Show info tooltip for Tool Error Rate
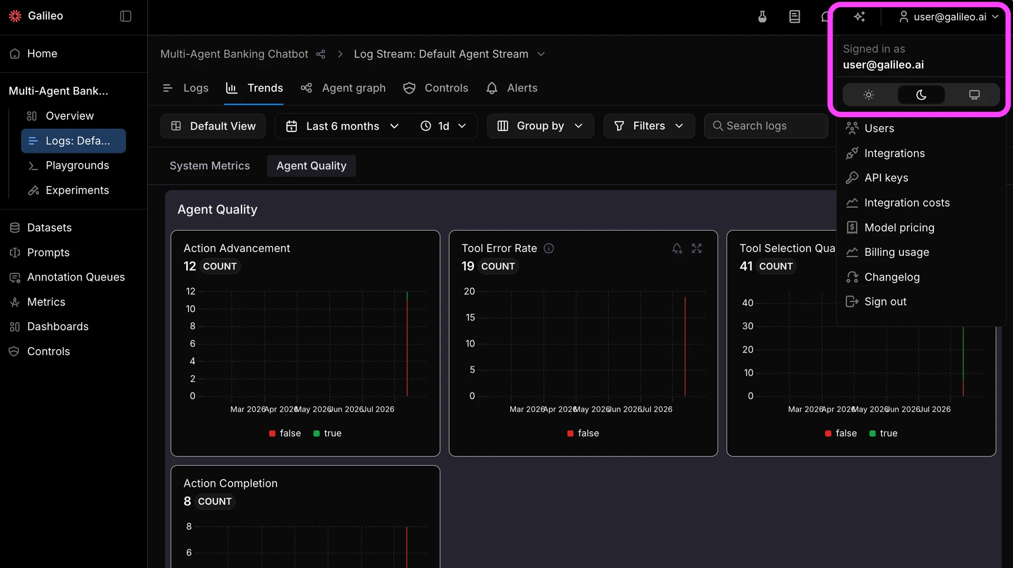The width and height of the screenshot is (1013, 568). coord(549,248)
